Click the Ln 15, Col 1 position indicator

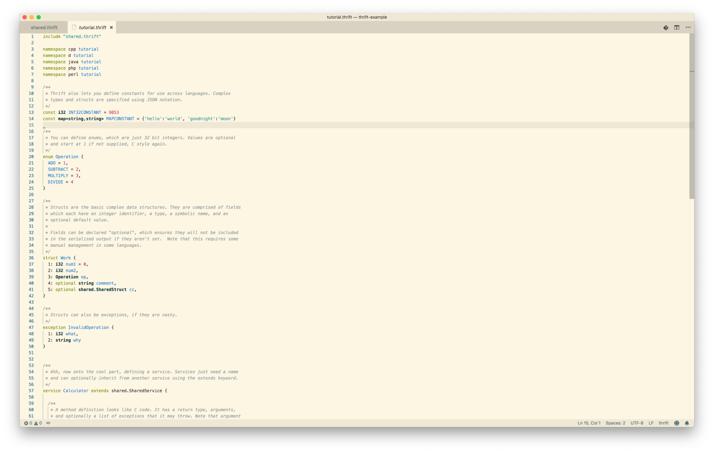pyautogui.click(x=589, y=423)
